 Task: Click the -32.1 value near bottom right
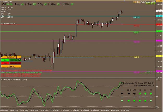tap(149, 72)
